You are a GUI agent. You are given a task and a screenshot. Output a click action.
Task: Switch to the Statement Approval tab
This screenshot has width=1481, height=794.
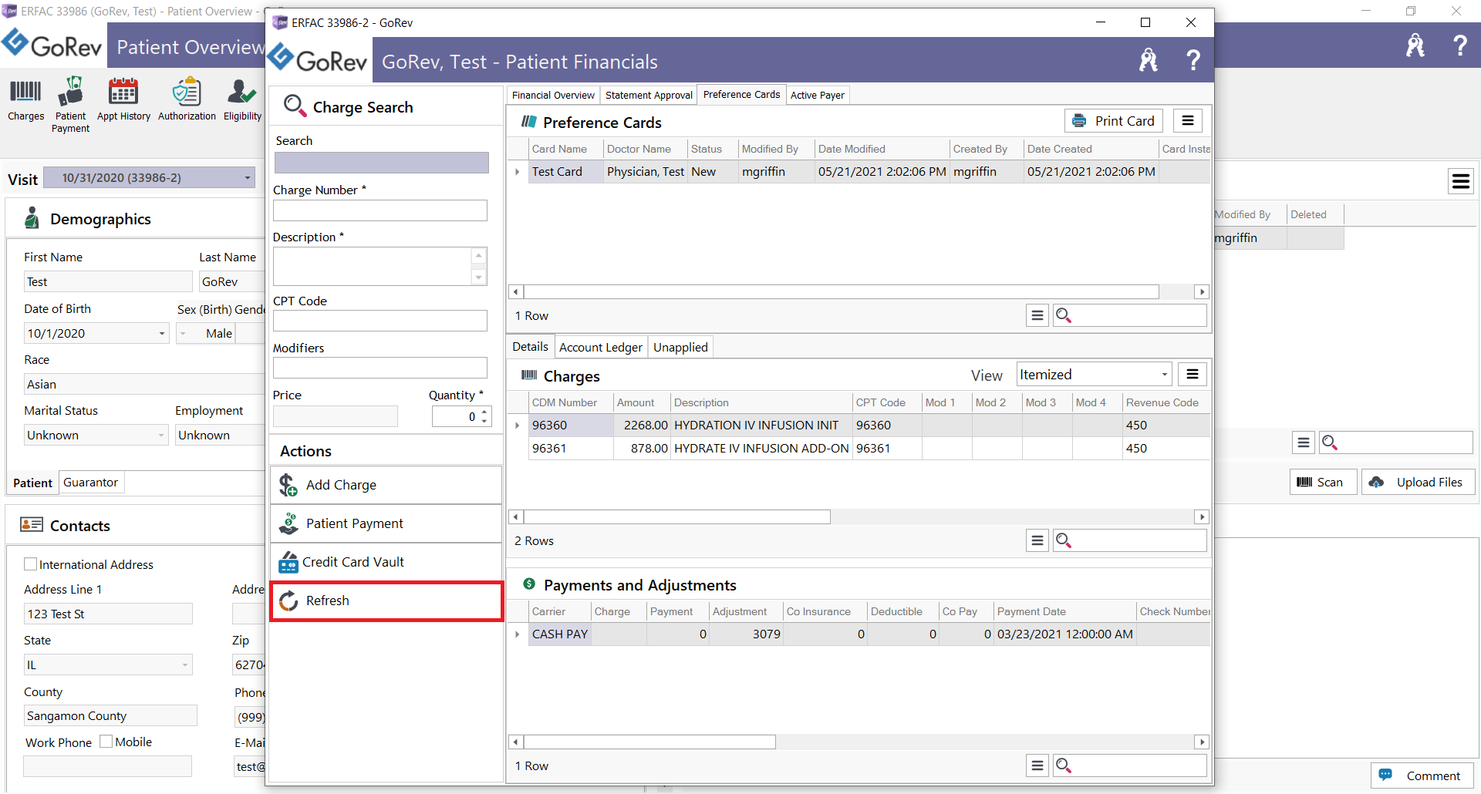point(649,96)
